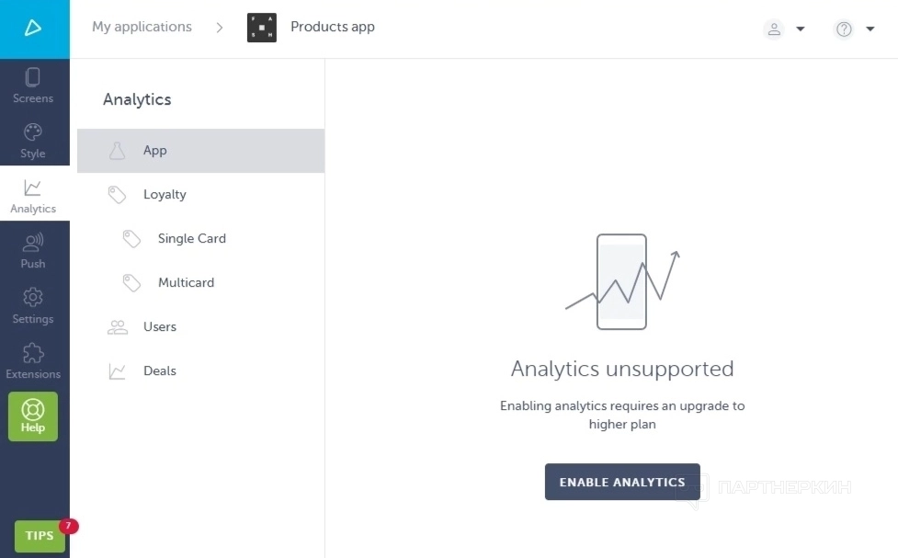This screenshot has width=898, height=558.
Task: Open the Tips button with badge
Action: pos(40,536)
